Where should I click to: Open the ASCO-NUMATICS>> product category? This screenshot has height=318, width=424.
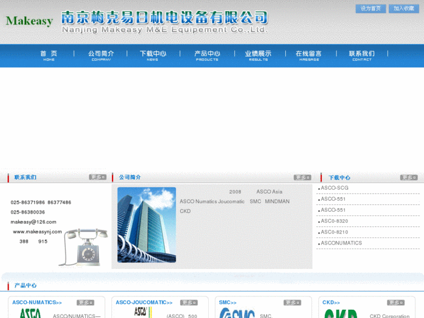click(x=37, y=303)
